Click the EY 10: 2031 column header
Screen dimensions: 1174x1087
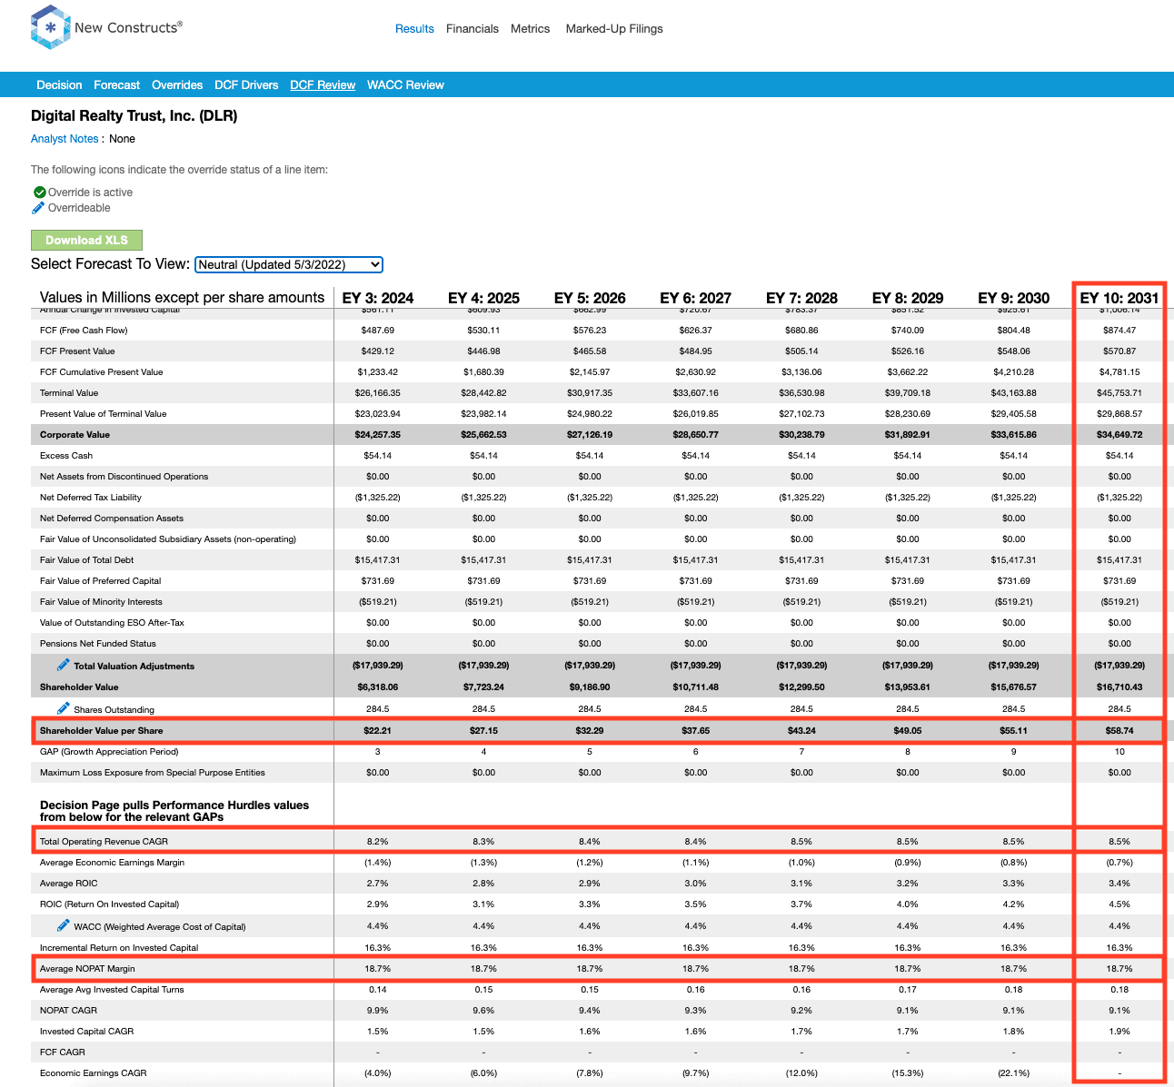[1119, 298]
